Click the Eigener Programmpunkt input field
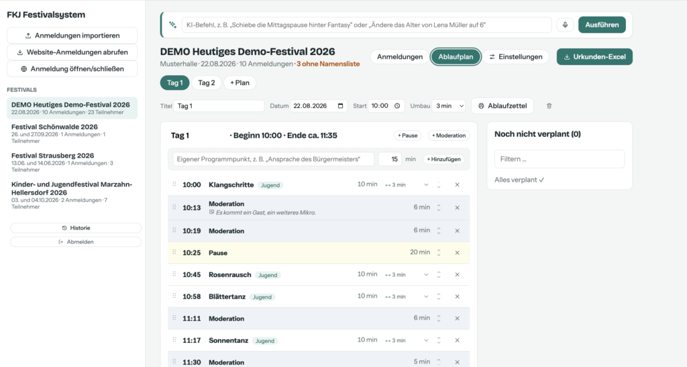Viewport: 687px width, 367px height. pos(274,160)
